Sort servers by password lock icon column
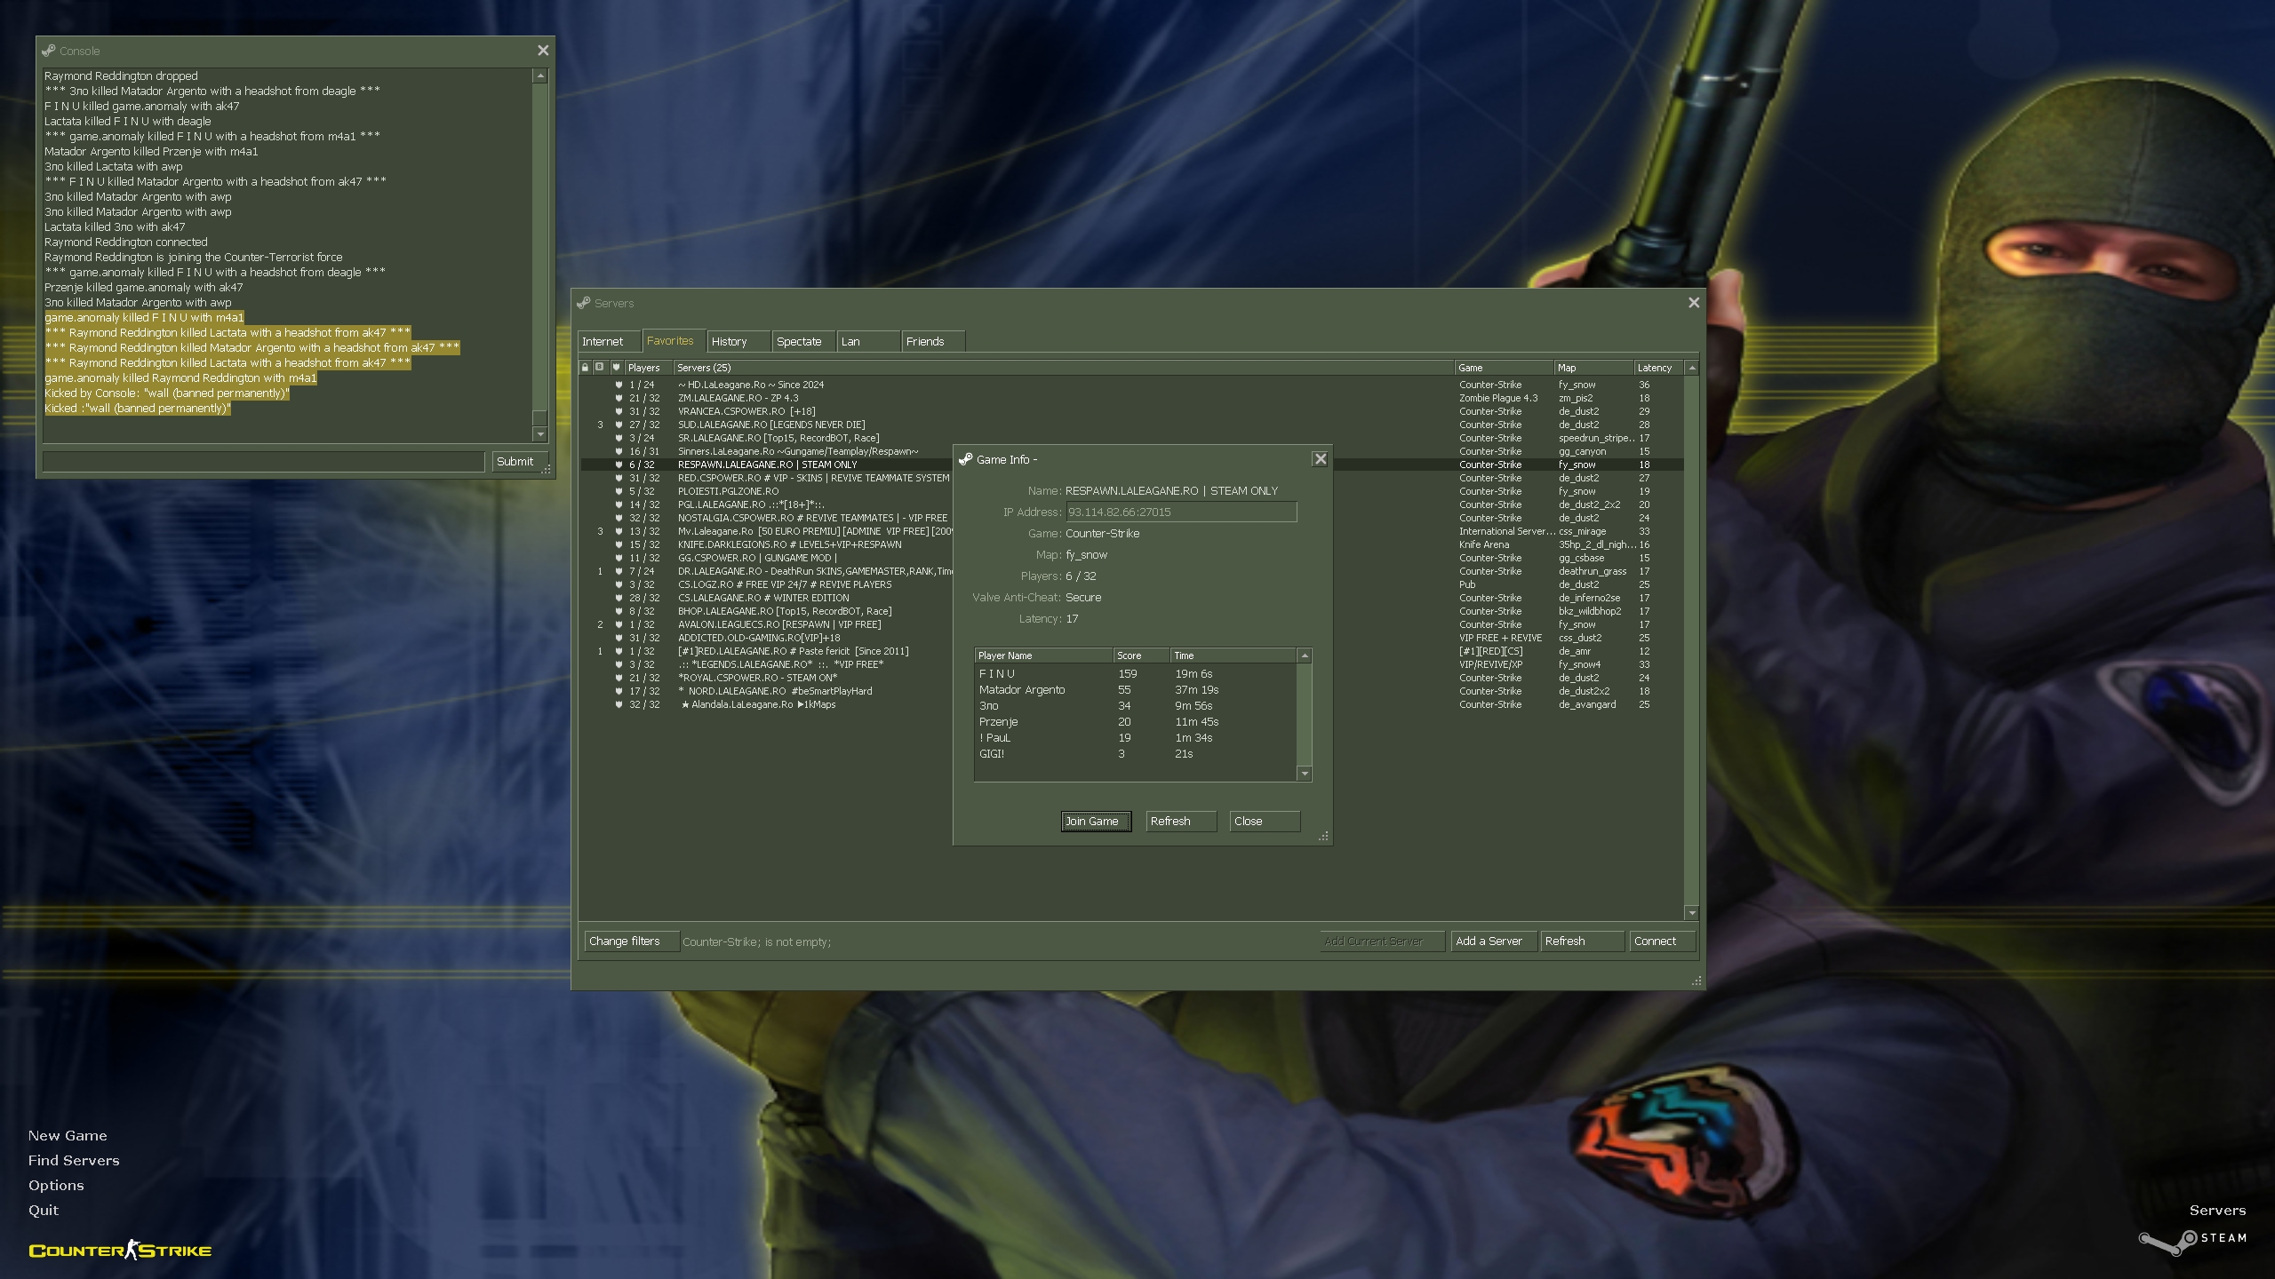The height and width of the screenshot is (1279, 2275). tap(585, 367)
